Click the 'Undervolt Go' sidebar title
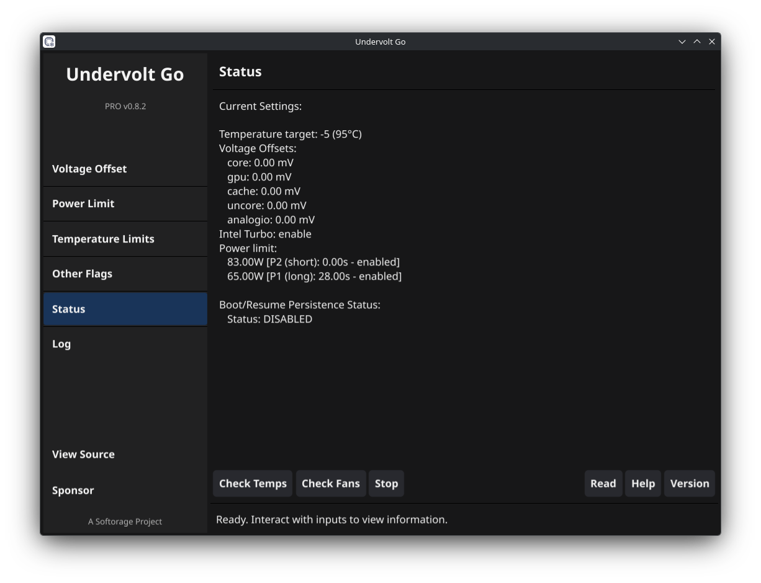Viewport: 761px width, 583px height. 125,74
